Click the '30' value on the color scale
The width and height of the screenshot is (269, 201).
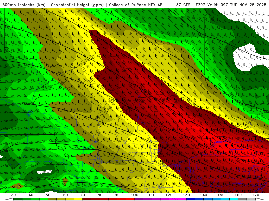pyautogui.click(x=13, y=195)
